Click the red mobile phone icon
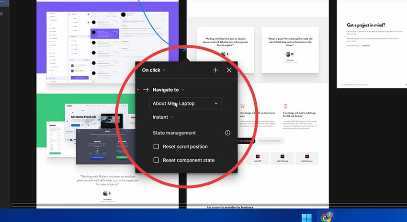The image size is (407, 222). point(286,106)
